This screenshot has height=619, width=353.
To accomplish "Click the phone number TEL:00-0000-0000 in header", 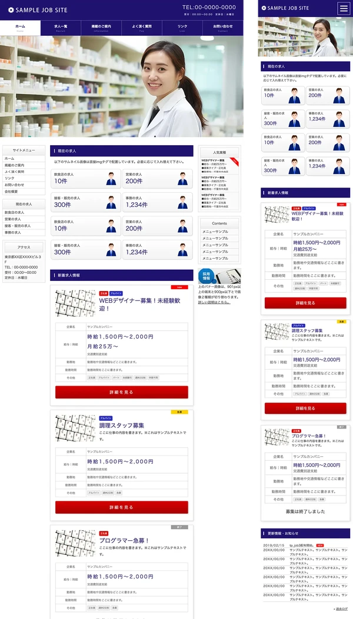I will pyautogui.click(x=209, y=7).
